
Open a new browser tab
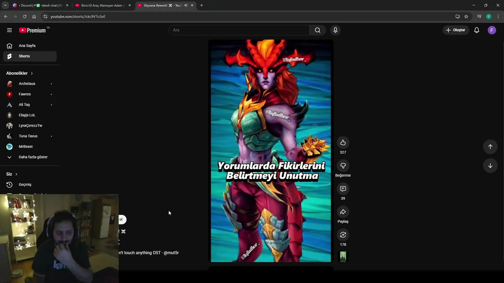[202, 6]
